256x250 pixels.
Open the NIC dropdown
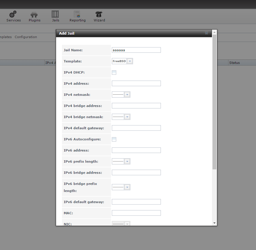tap(127, 224)
